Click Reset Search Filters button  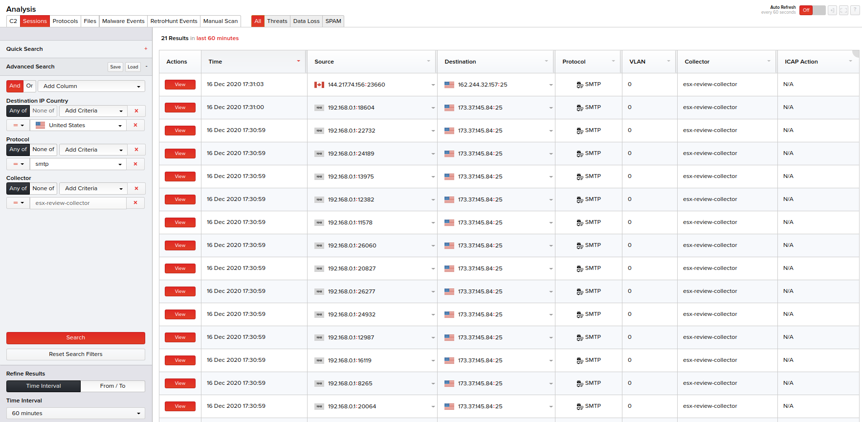click(76, 355)
